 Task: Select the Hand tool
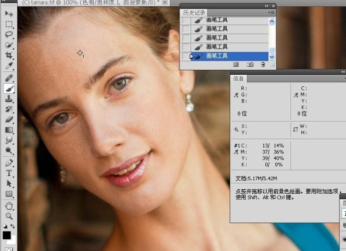point(9,206)
